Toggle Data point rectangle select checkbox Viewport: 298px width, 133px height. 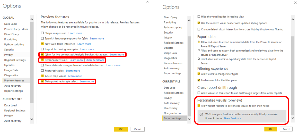tap(42, 81)
